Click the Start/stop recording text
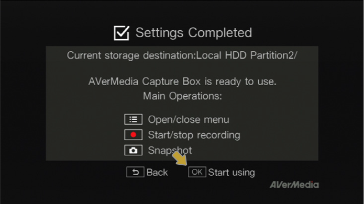Viewport: 364px width, 204px height. pyautogui.click(x=194, y=135)
